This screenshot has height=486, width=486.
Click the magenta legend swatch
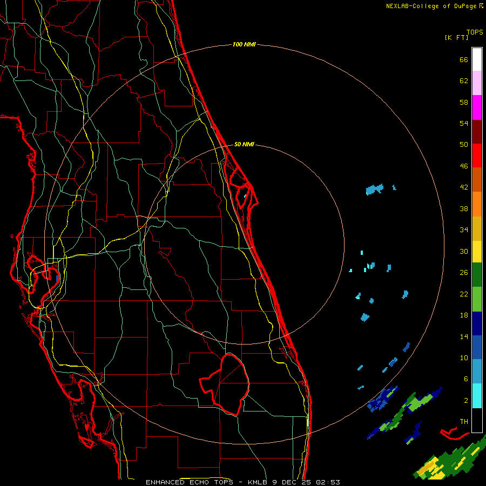click(477, 107)
